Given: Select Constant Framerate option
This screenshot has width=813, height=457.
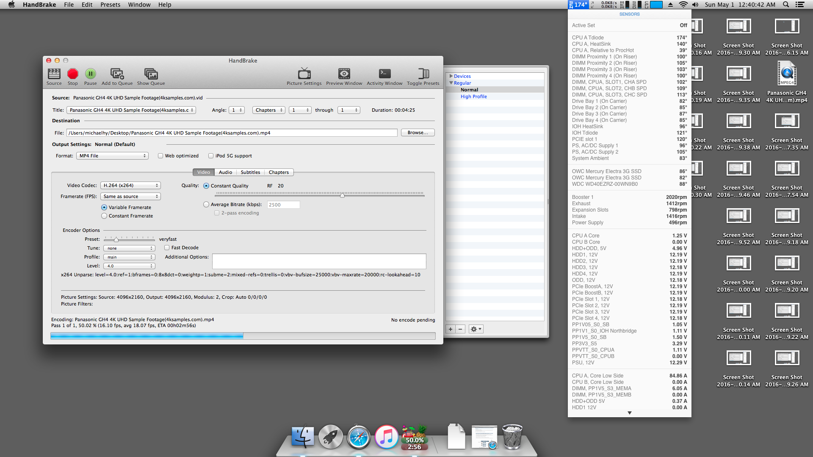Looking at the screenshot, I should (x=104, y=216).
